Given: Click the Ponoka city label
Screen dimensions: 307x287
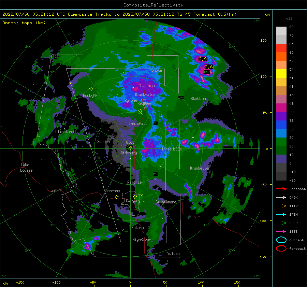Looking at the screenshot, I should click(x=156, y=70).
